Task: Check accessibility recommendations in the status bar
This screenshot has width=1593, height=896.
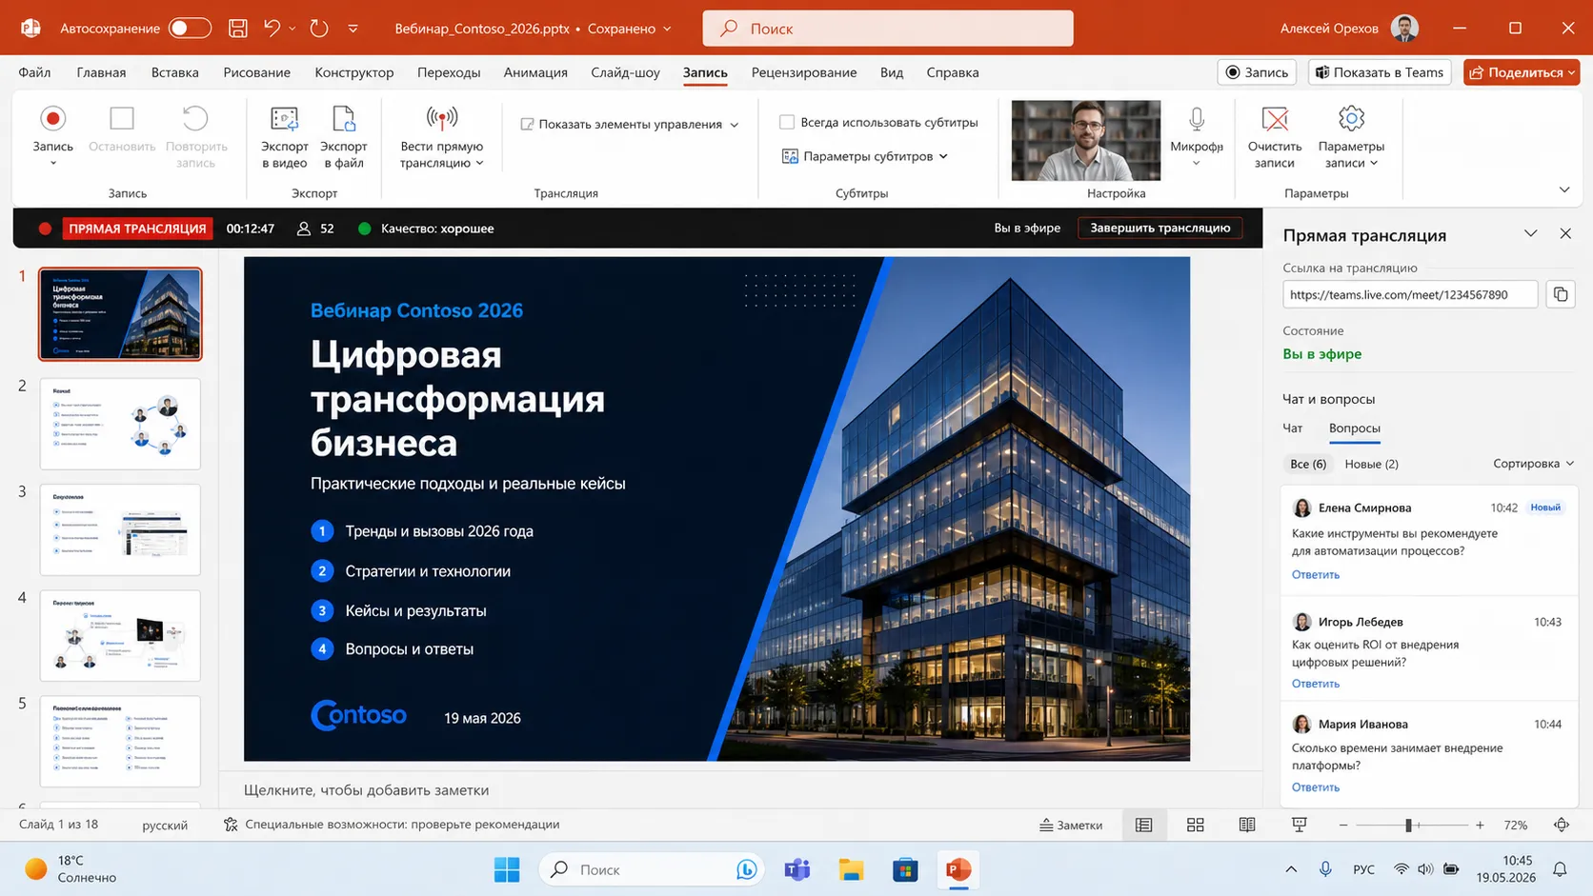Action: (392, 825)
